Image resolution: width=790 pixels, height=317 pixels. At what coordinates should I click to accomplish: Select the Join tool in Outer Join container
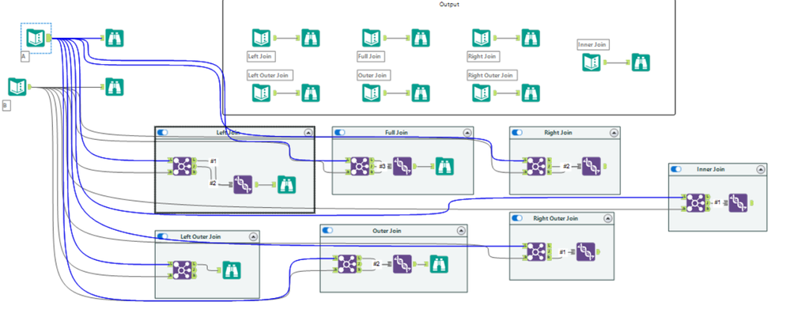tap(346, 263)
